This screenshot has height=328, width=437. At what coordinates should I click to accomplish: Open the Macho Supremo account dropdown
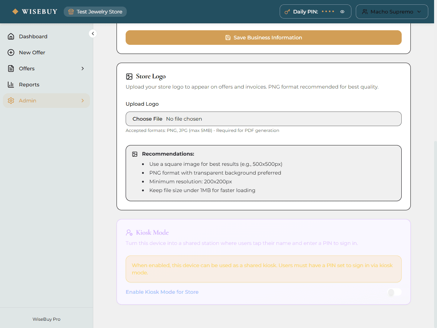pos(392,11)
